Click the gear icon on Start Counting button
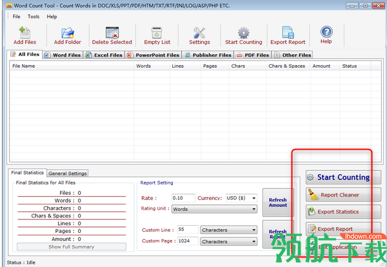The width and height of the screenshot is (387, 267). pos(310,177)
